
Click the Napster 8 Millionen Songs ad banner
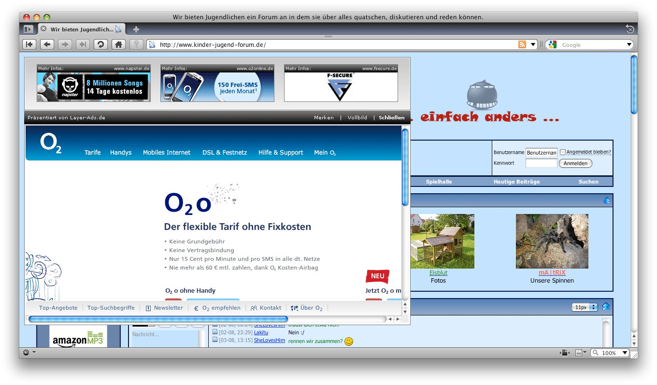point(94,86)
